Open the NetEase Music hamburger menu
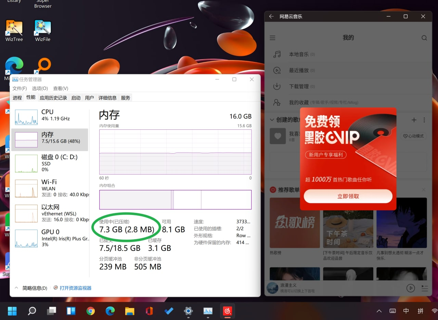The image size is (438, 320). pyautogui.click(x=272, y=38)
